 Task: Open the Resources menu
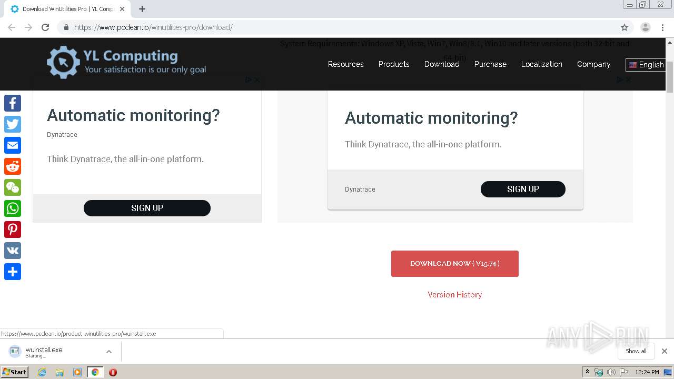click(346, 64)
